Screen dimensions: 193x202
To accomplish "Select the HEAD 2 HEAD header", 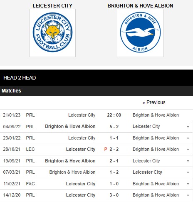I will point(20,78).
